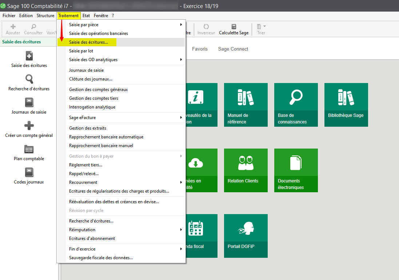399x280 pixels.
Task: Open the Structure menu in menu bar
Action: coord(45,16)
